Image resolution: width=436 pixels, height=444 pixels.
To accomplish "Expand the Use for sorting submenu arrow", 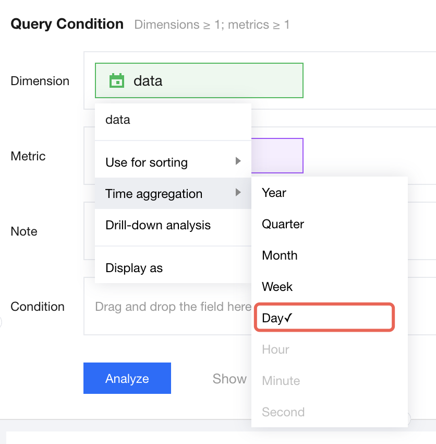I will [x=238, y=161].
